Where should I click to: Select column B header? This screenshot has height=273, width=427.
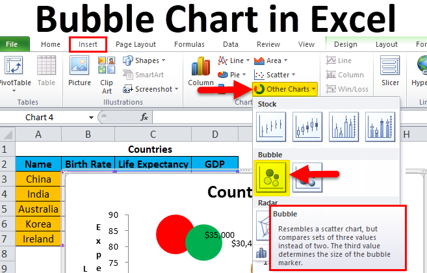pyautogui.click(x=88, y=135)
